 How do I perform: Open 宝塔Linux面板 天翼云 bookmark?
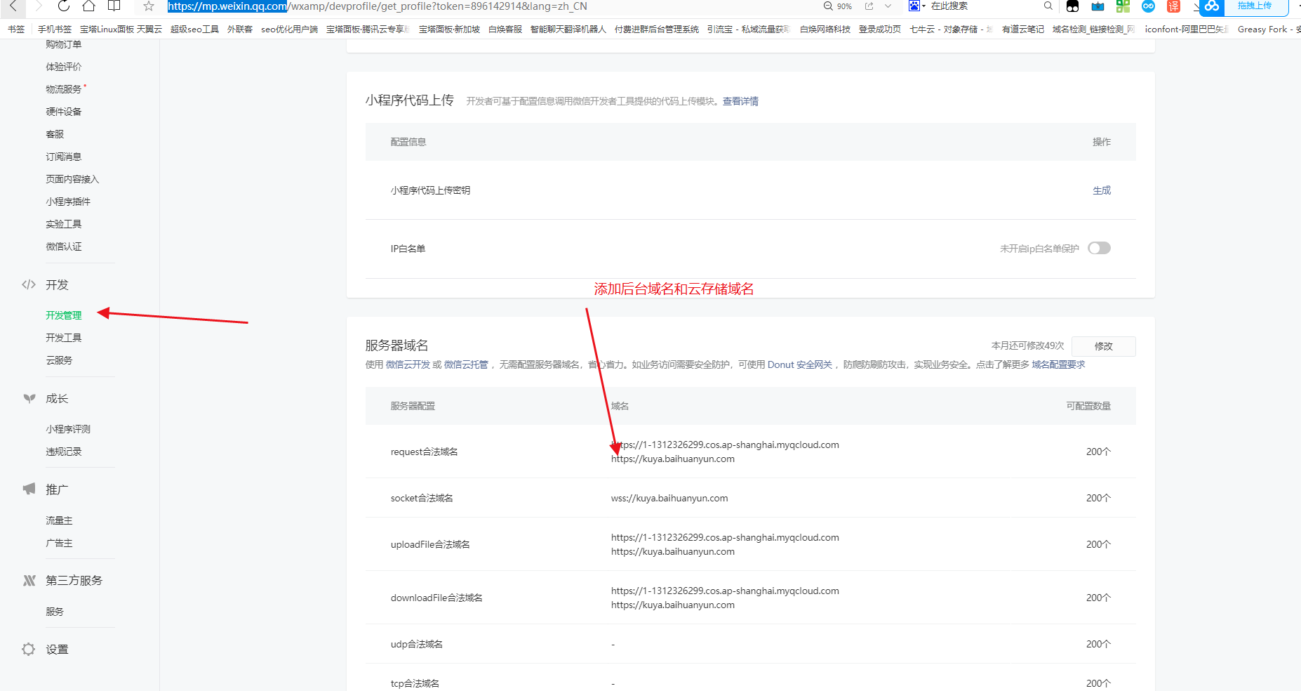pyautogui.click(x=121, y=29)
